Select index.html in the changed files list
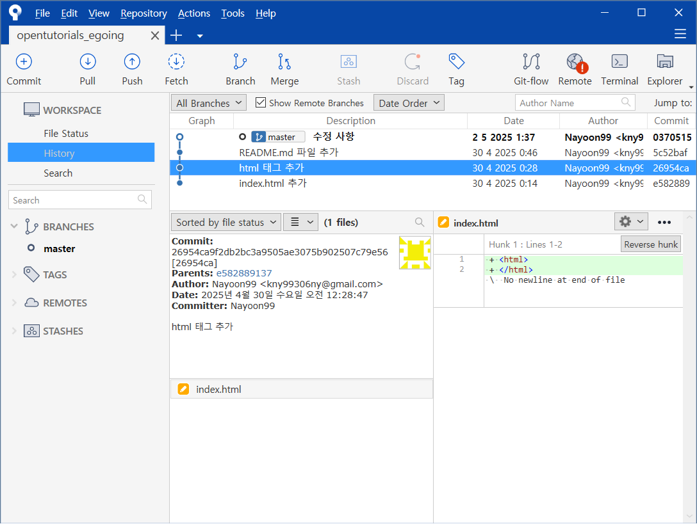 click(301, 389)
